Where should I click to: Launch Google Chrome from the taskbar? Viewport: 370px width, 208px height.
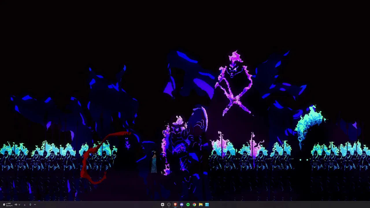coord(194,205)
